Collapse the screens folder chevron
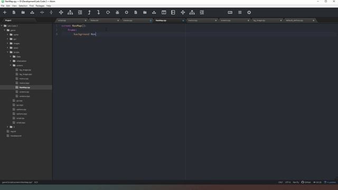The width and height of the screenshot is (338, 190). (11, 65)
